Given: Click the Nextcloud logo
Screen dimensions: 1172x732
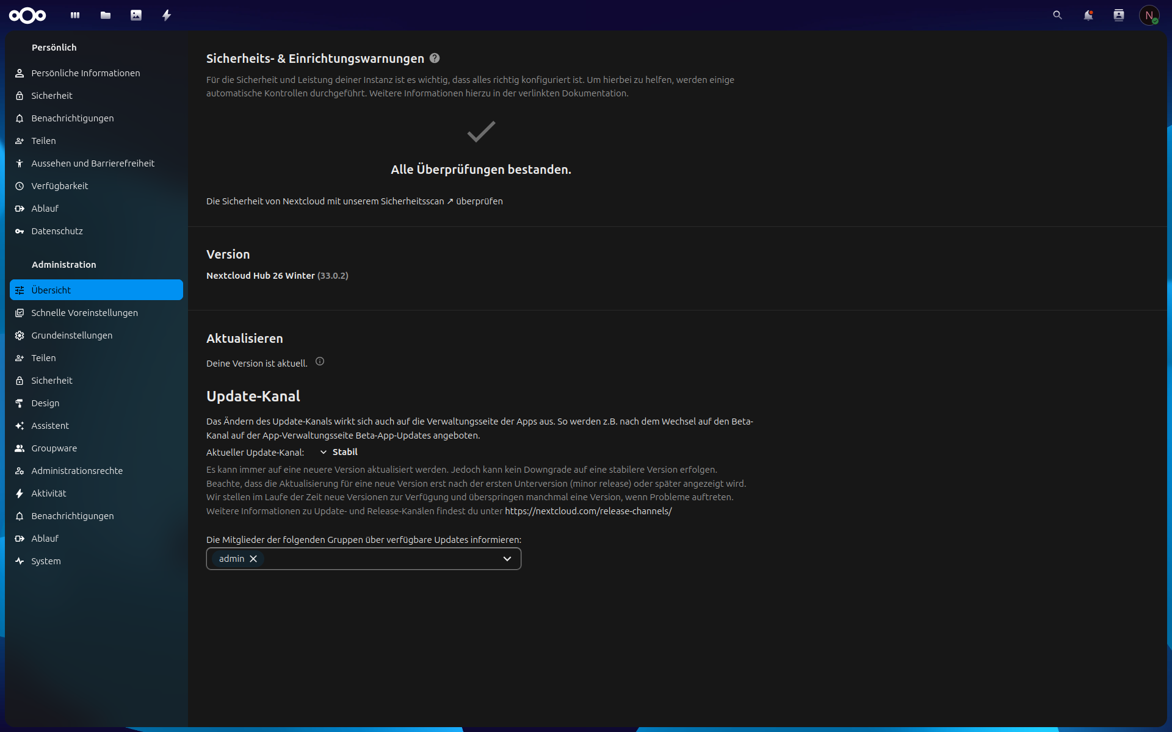Looking at the screenshot, I should point(27,15).
